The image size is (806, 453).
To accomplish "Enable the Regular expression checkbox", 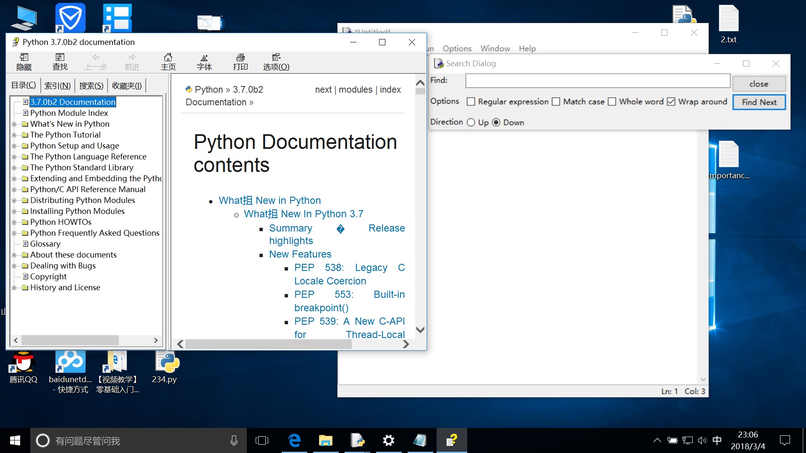I will [471, 102].
